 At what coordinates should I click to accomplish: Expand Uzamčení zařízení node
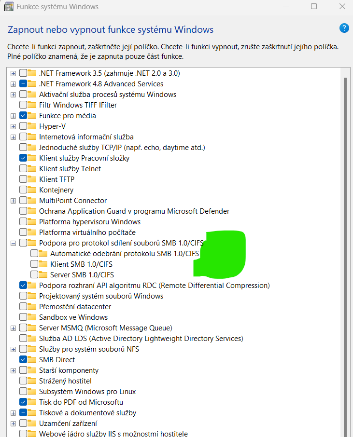pyautogui.click(x=13, y=423)
